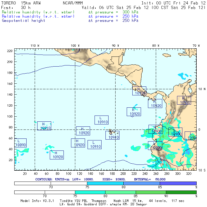Screen dimensions: 207x207
Task: Click the "L 10890" low marker box
Action: point(21,143)
